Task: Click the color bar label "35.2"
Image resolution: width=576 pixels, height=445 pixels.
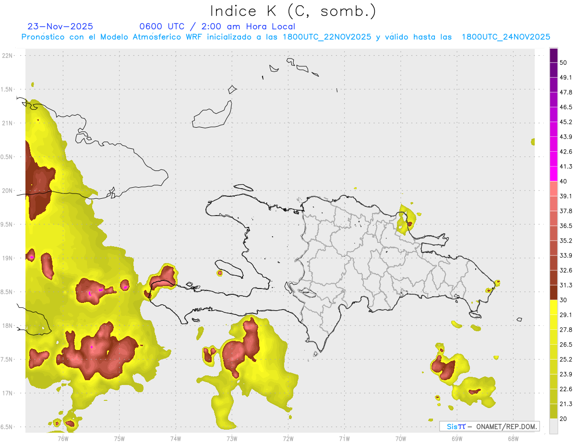Action: pos(566,241)
